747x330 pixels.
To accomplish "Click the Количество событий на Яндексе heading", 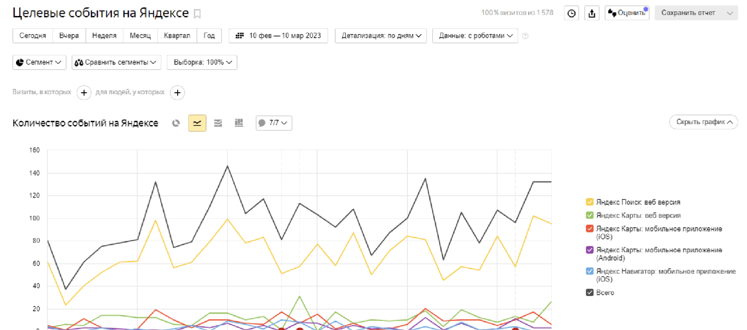I will [85, 123].
